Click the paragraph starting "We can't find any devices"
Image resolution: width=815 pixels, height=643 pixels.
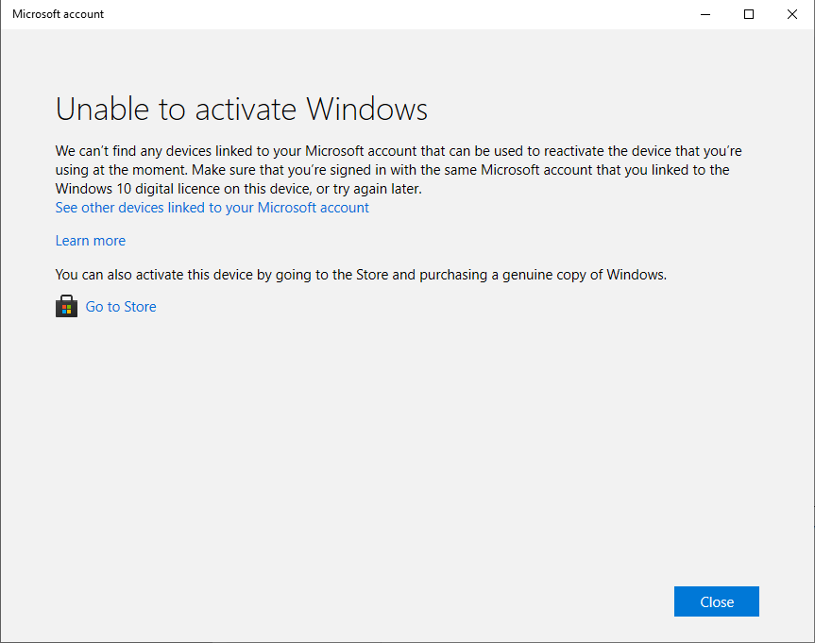pos(399,170)
